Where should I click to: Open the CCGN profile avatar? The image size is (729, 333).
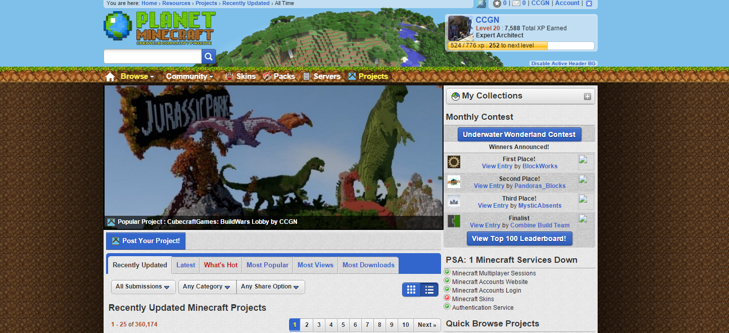(x=460, y=28)
